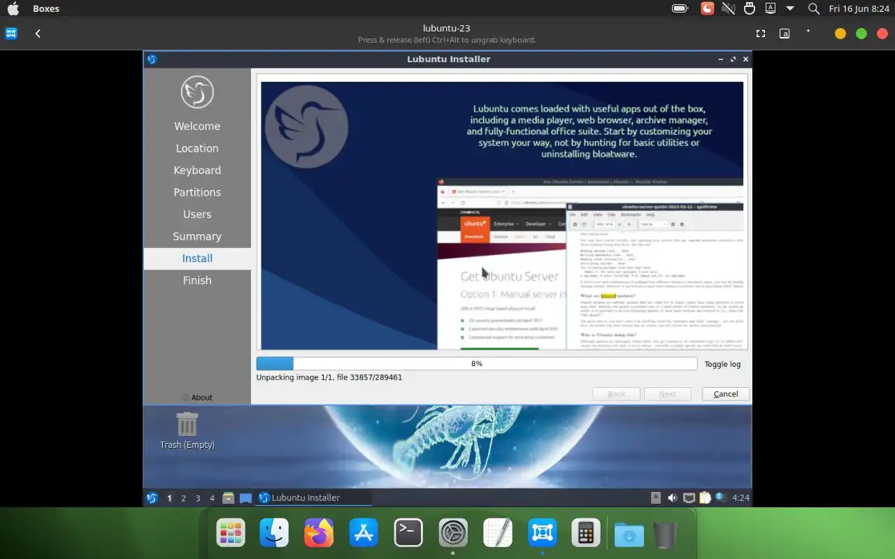The height and width of the screenshot is (559, 895).
Task: Check battery status icon in top bar
Action: tap(680, 9)
